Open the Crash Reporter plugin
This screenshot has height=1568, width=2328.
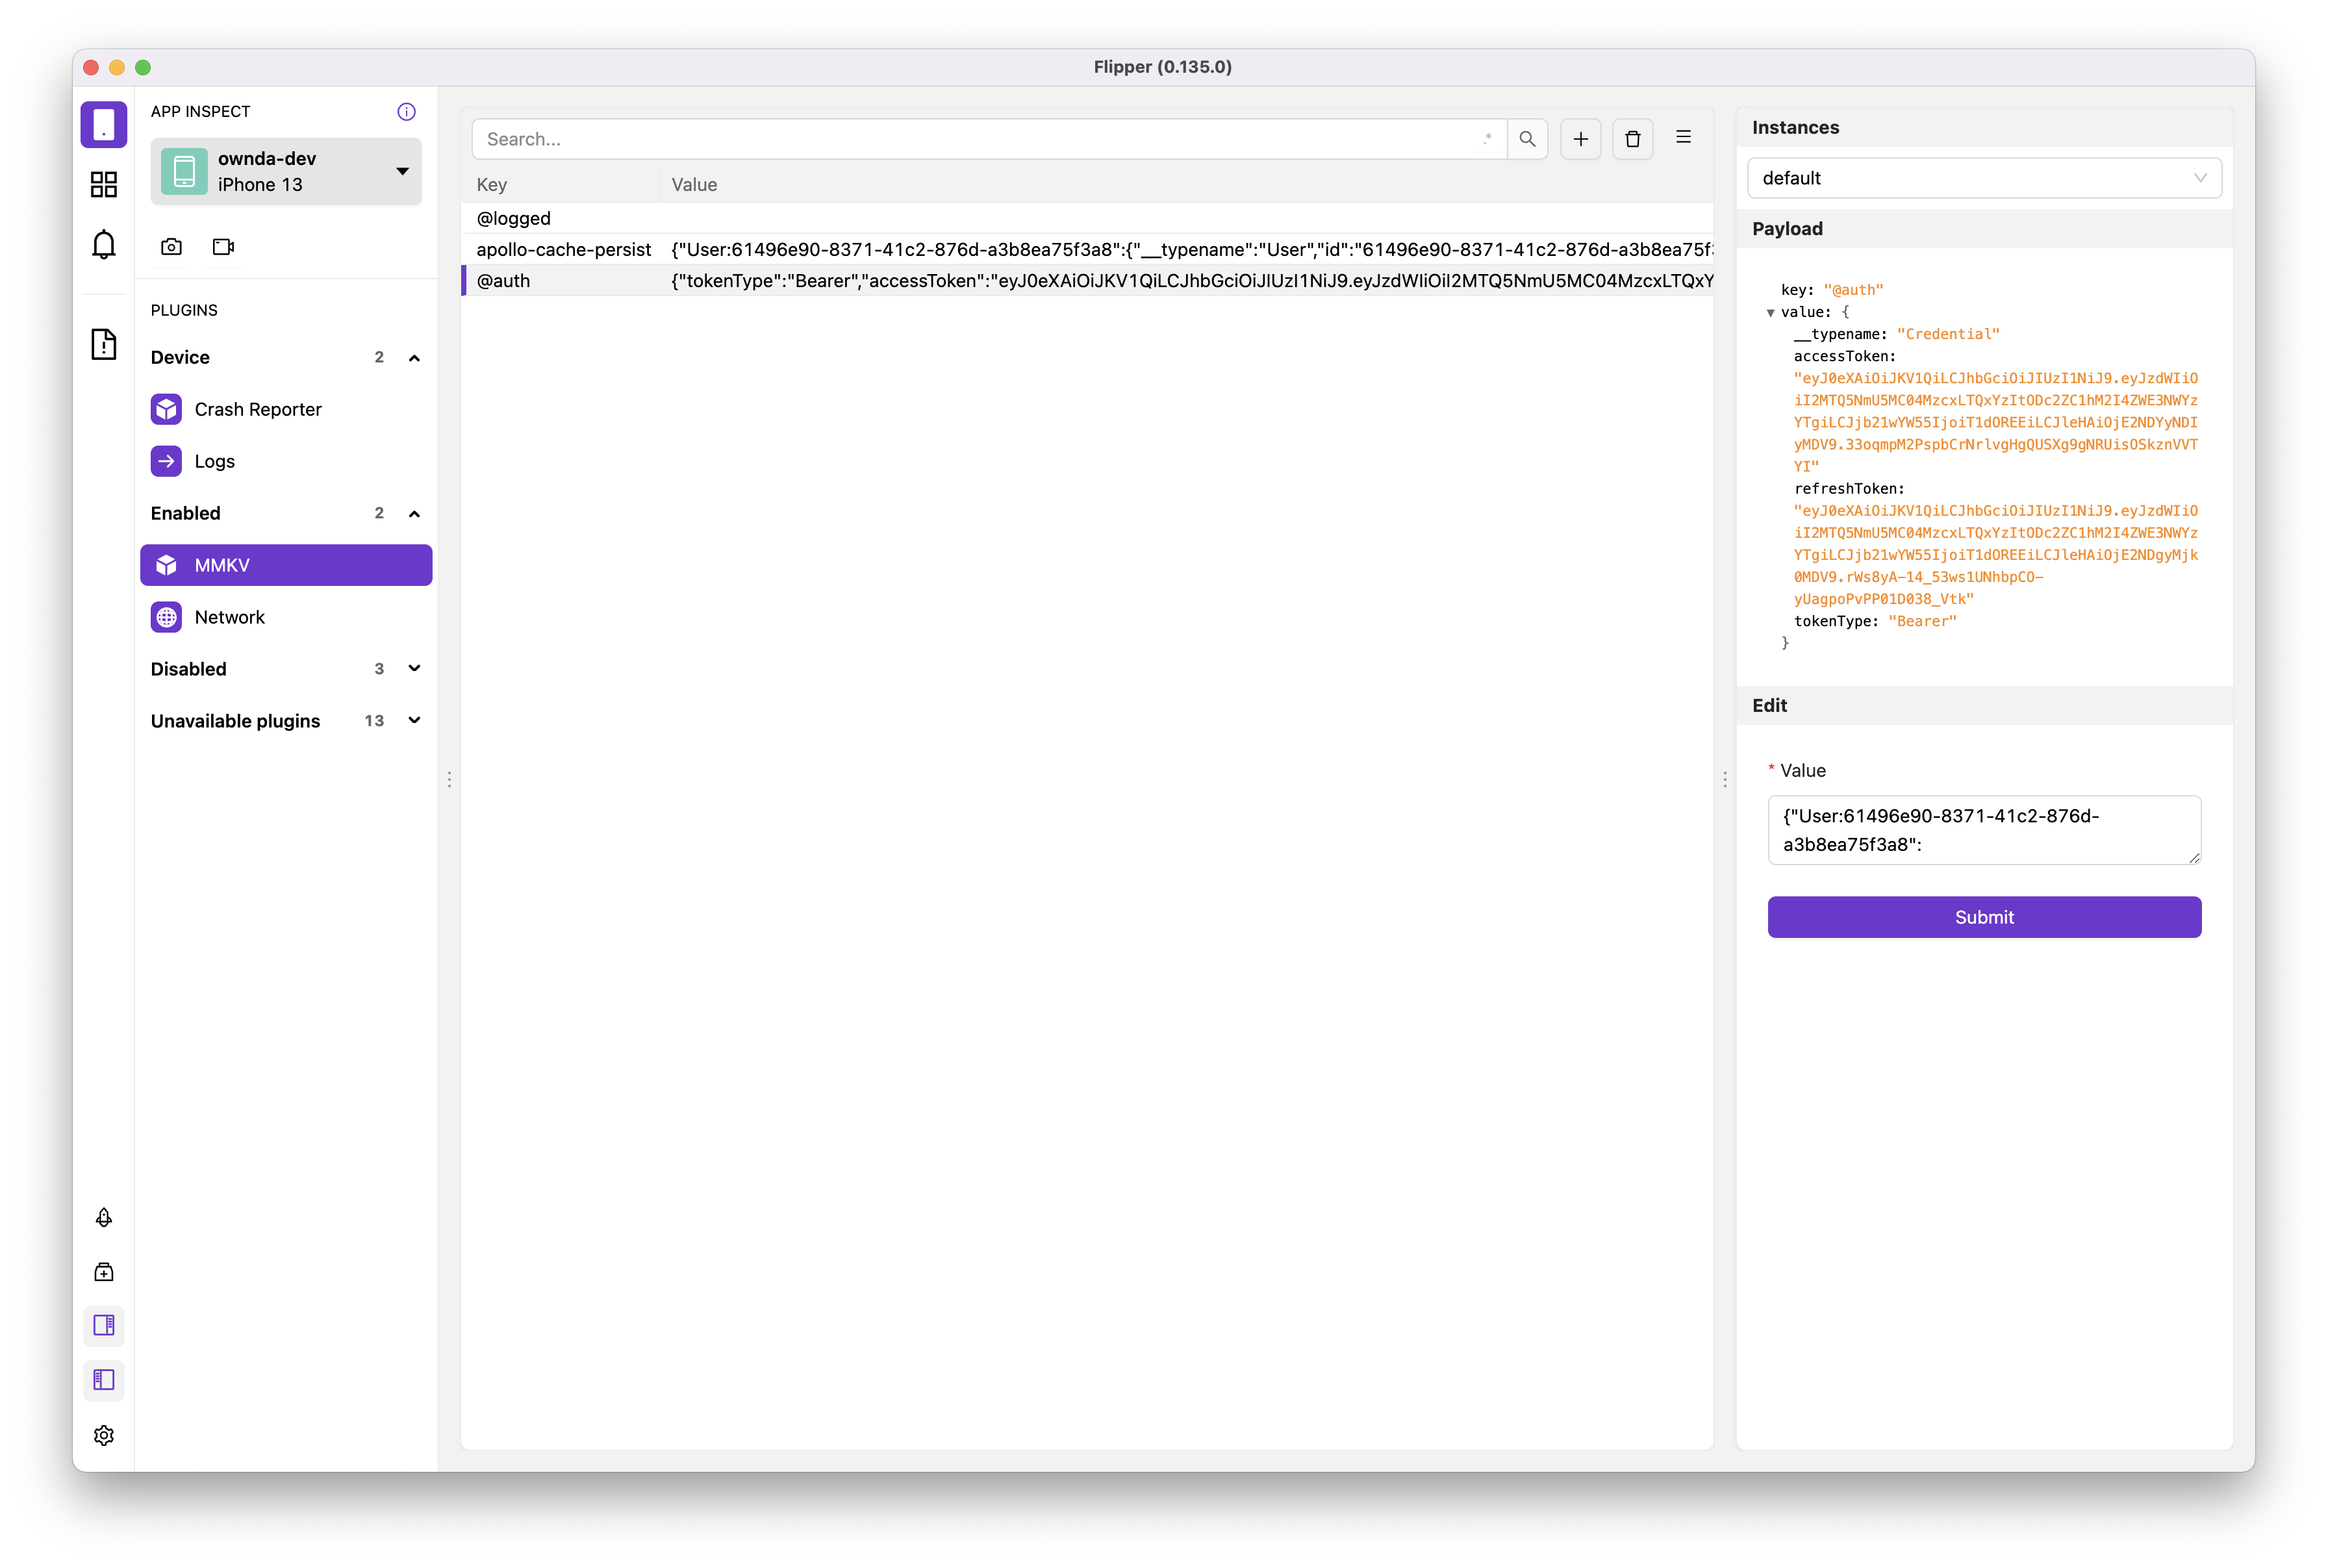click(258, 409)
